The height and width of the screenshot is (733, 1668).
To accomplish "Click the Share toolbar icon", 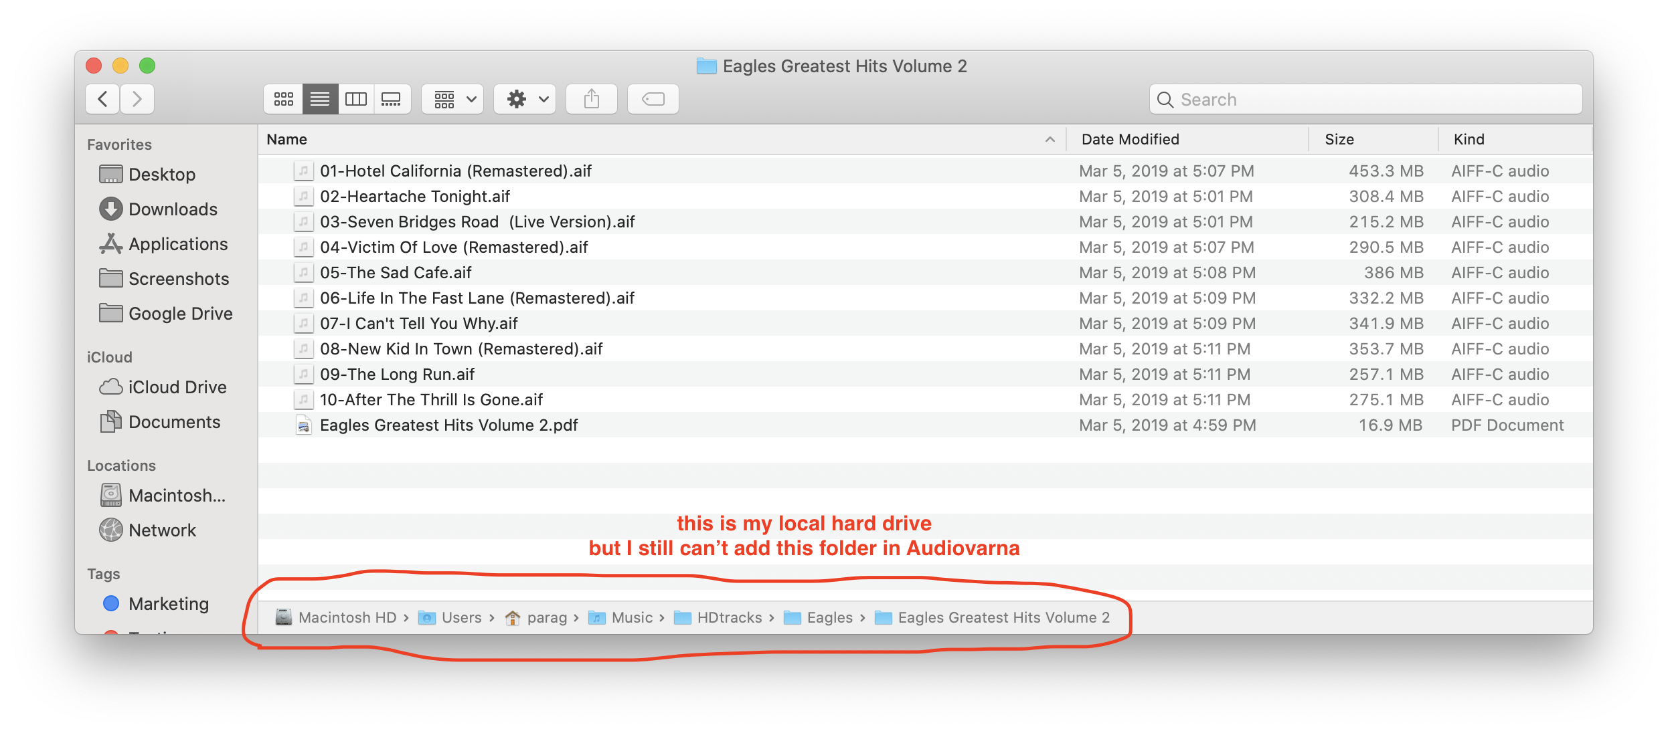I will pos(591,99).
